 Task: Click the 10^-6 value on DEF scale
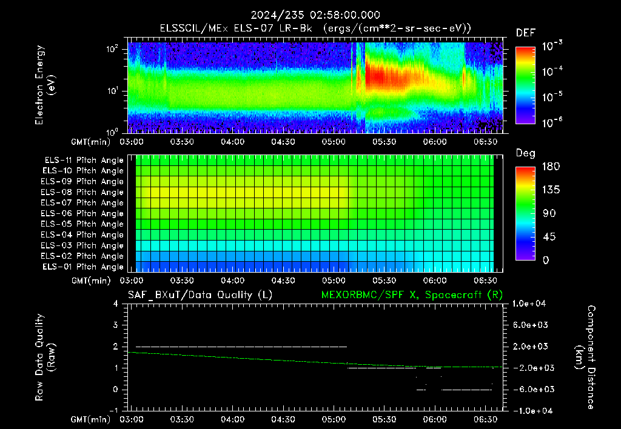coord(552,122)
